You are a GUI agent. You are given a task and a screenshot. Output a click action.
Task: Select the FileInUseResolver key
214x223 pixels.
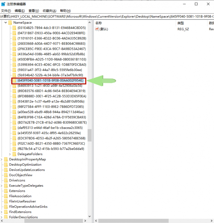[x=23, y=201]
